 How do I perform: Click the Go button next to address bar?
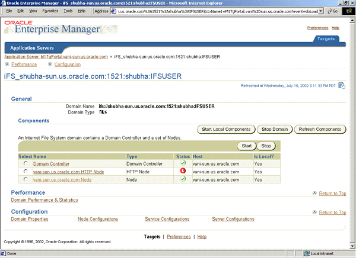(333, 11)
